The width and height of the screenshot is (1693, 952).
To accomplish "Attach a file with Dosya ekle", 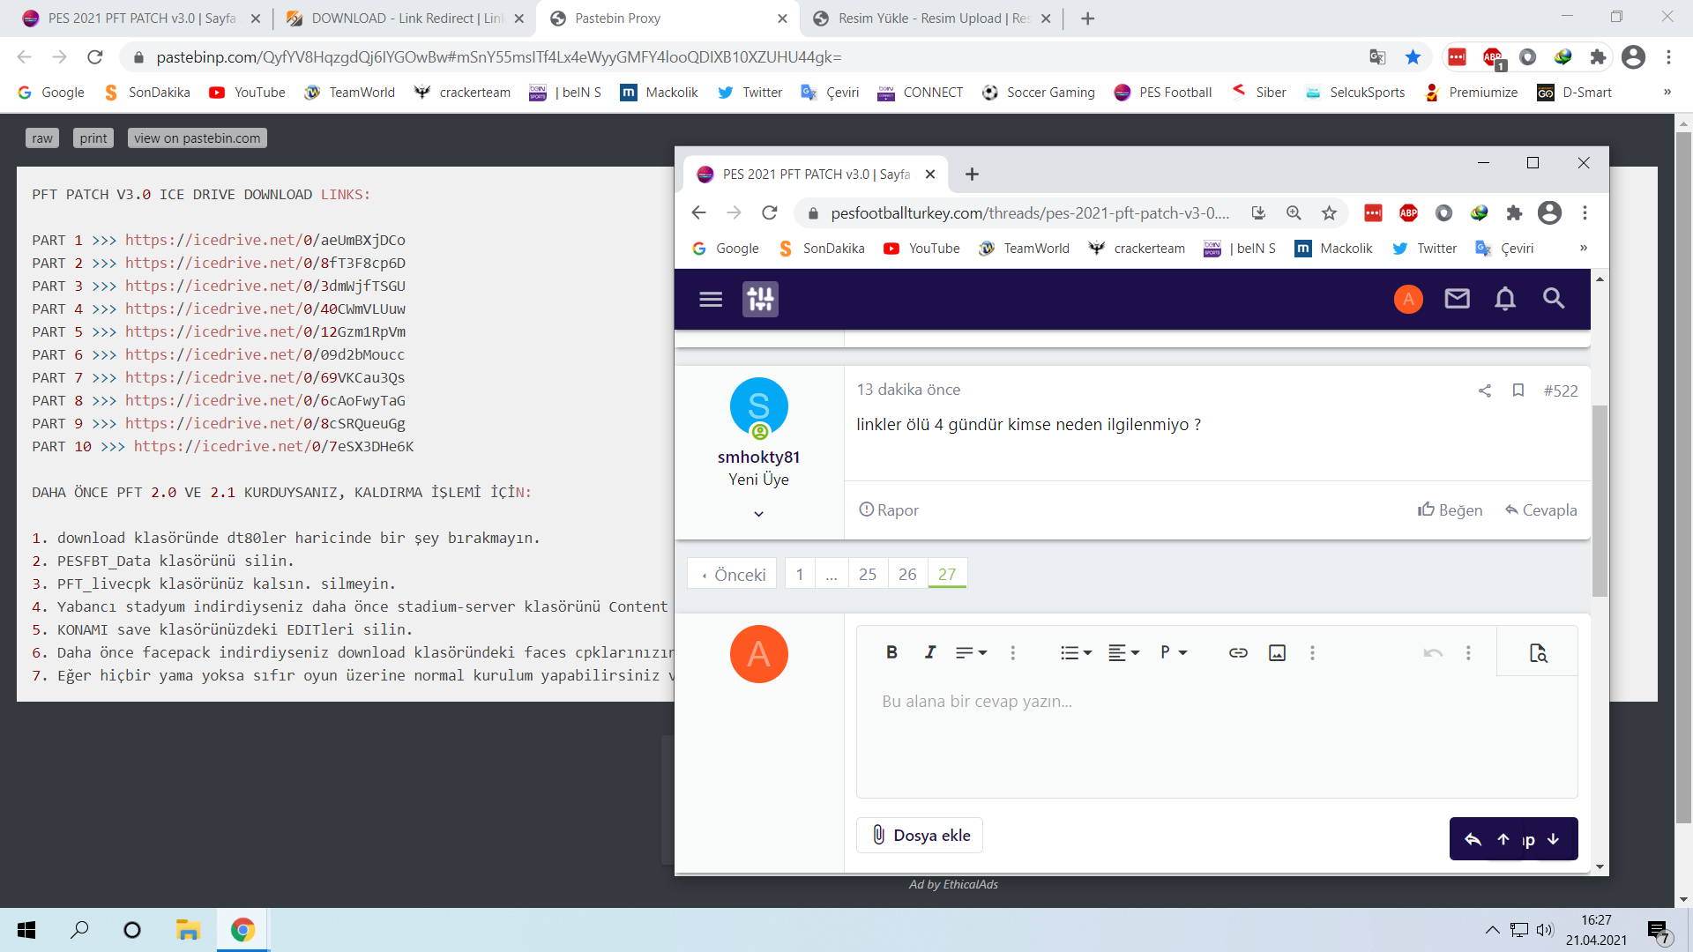I will click(x=920, y=835).
